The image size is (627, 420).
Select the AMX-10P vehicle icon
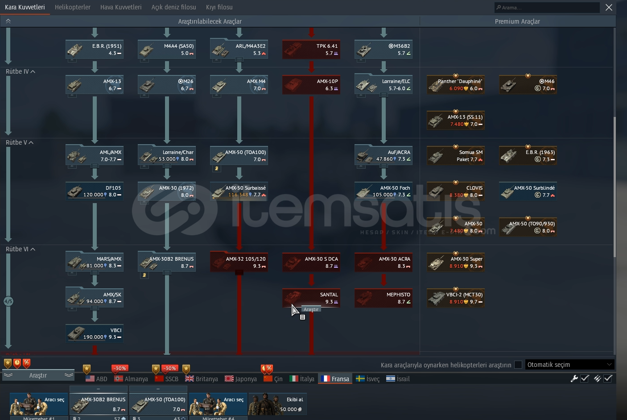coord(311,85)
